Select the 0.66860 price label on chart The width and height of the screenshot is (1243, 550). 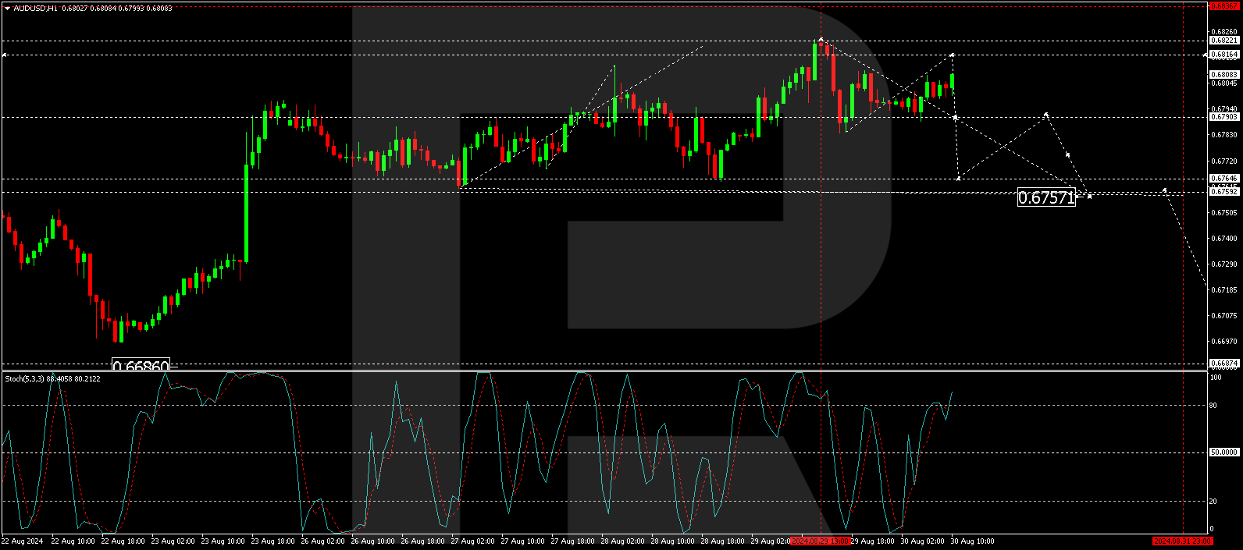pos(141,365)
